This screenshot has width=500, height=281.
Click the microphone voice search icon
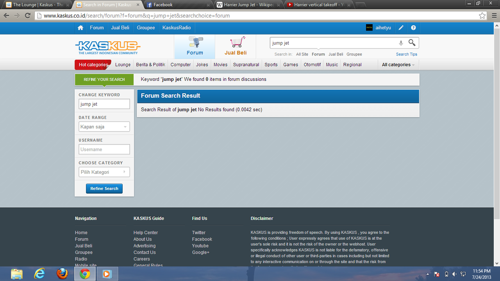point(401,43)
